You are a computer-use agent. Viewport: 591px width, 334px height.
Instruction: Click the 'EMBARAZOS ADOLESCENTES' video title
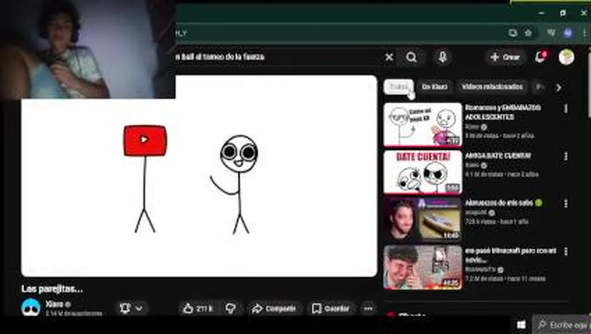[503, 112]
